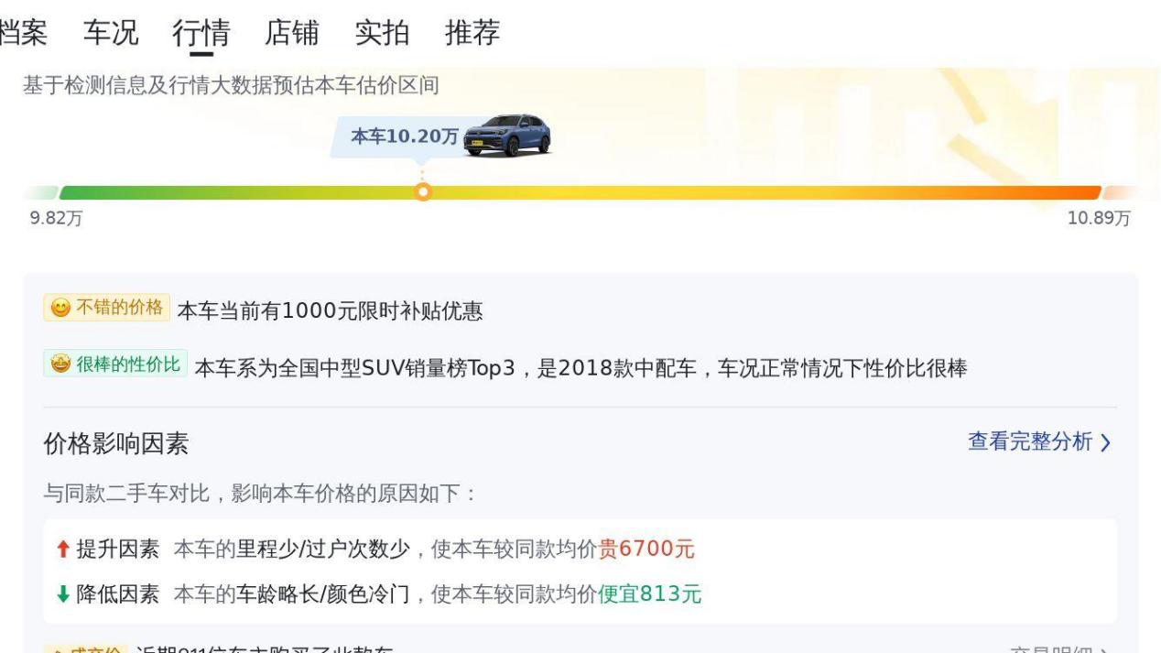Click the green down arrow next to 降低因素
The image size is (1161, 653).
60,594
